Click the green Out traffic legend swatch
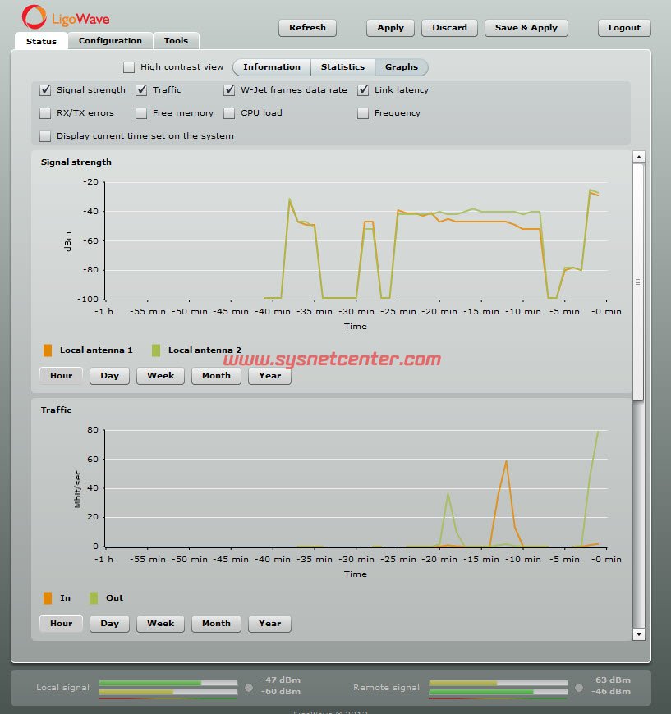Viewport: 671px width, 714px height. [94, 598]
